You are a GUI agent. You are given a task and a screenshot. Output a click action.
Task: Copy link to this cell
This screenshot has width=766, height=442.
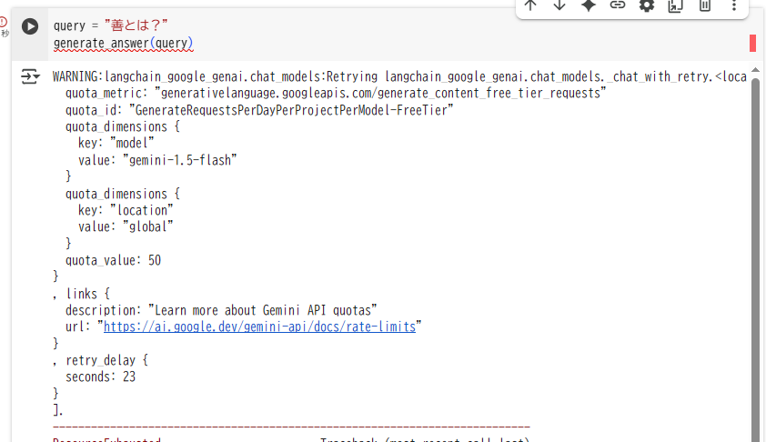click(x=618, y=5)
